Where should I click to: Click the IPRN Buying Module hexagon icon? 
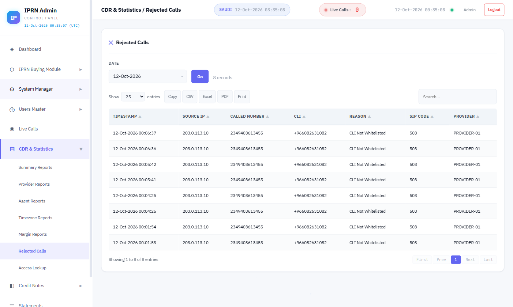point(12,69)
